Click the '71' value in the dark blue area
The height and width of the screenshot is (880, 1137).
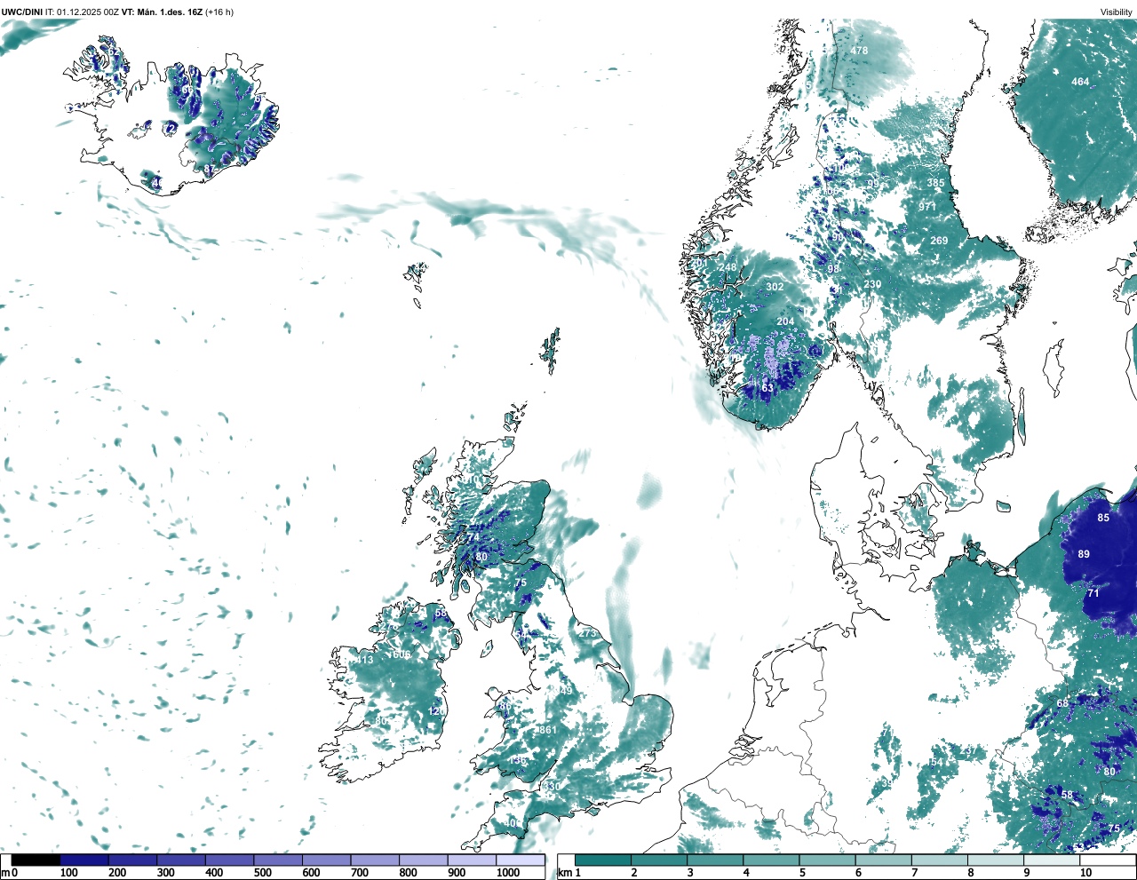[1093, 592]
